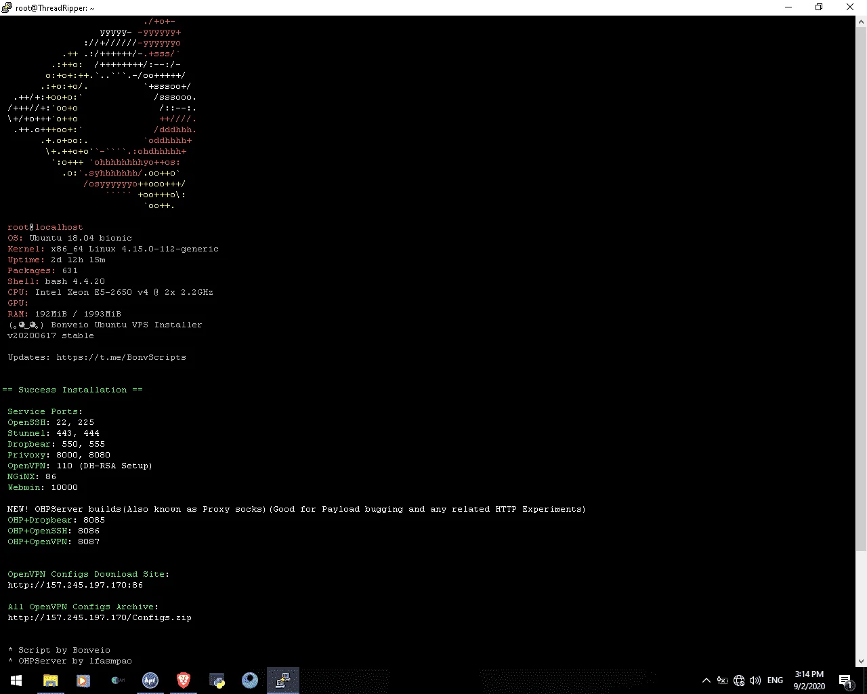Click the 'v20200617 stable' version text

(51, 335)
